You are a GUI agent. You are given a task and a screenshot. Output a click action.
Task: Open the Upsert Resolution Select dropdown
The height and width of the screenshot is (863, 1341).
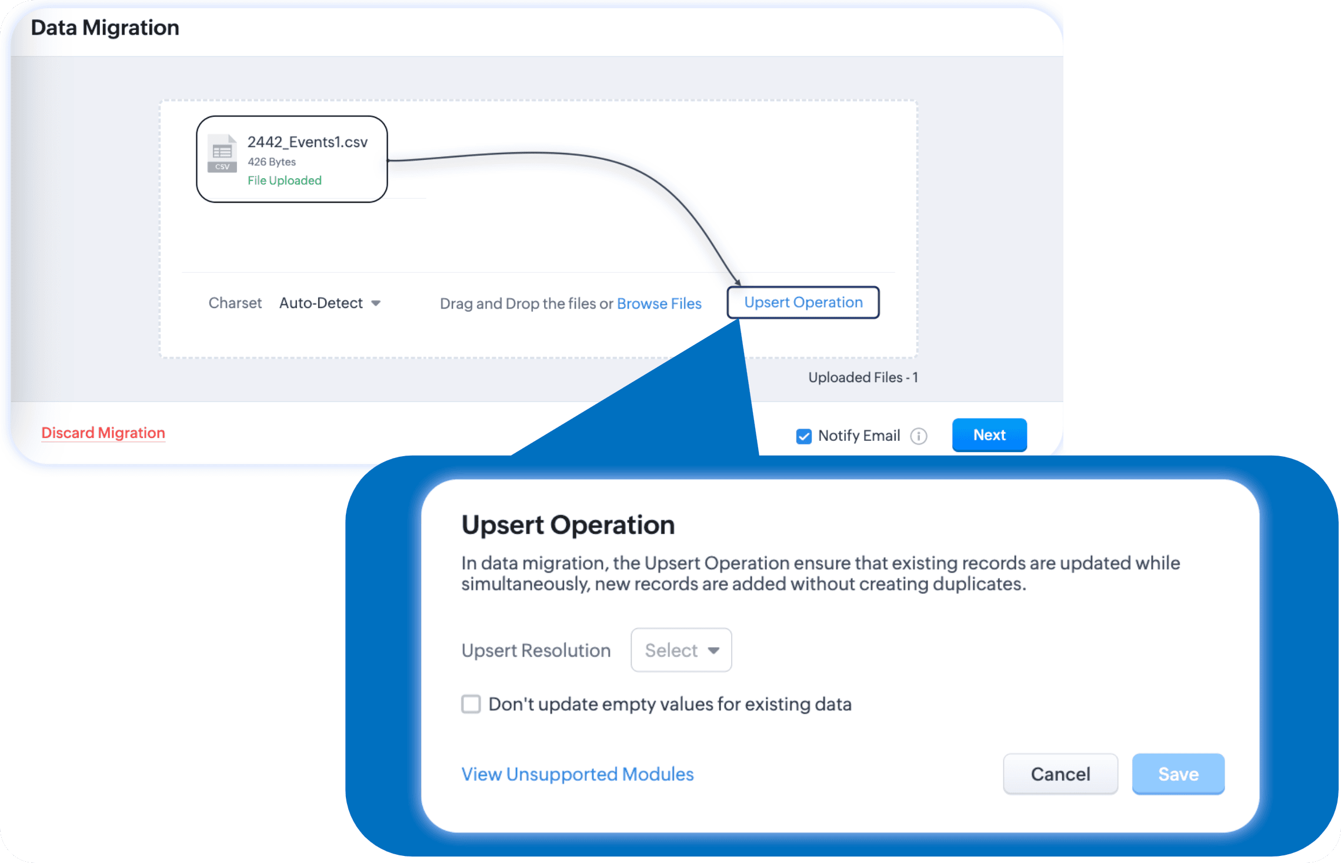[681, 650]
